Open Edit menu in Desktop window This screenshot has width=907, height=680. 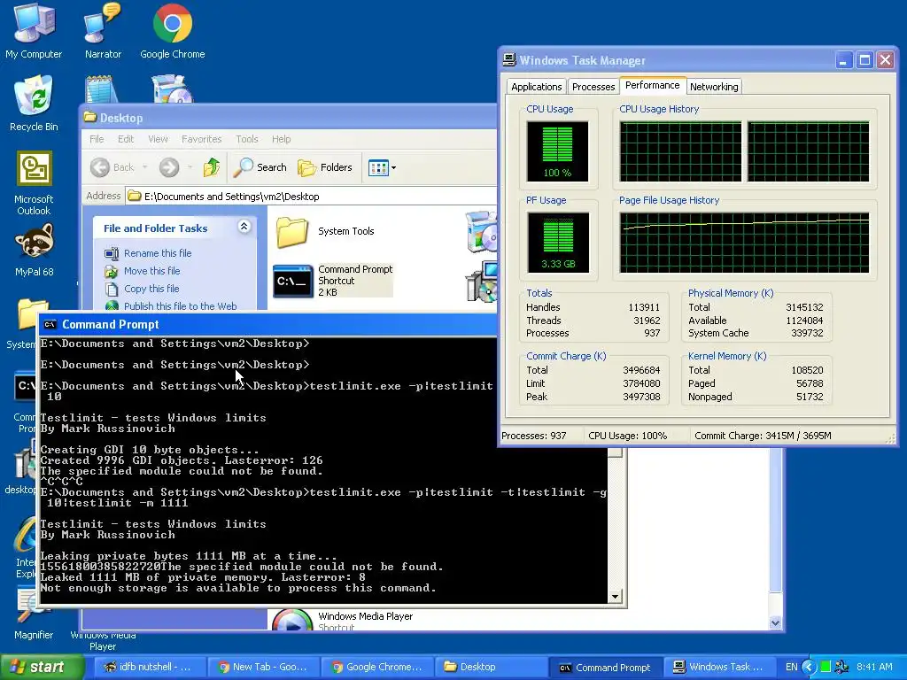pos(126,139)
